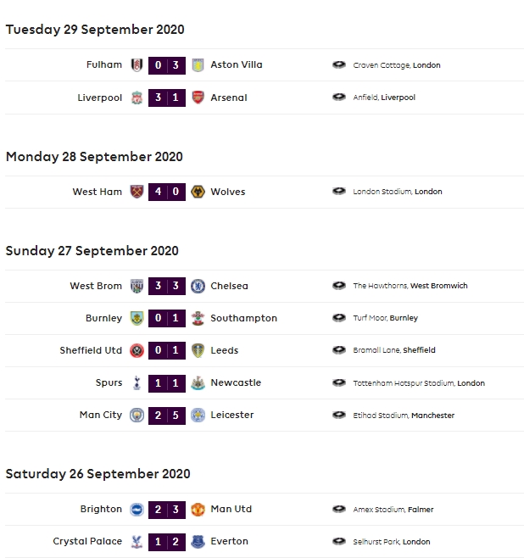Click the Aston Villa club crest
This screenshot has height=558, width=524.
click(198, 65)
